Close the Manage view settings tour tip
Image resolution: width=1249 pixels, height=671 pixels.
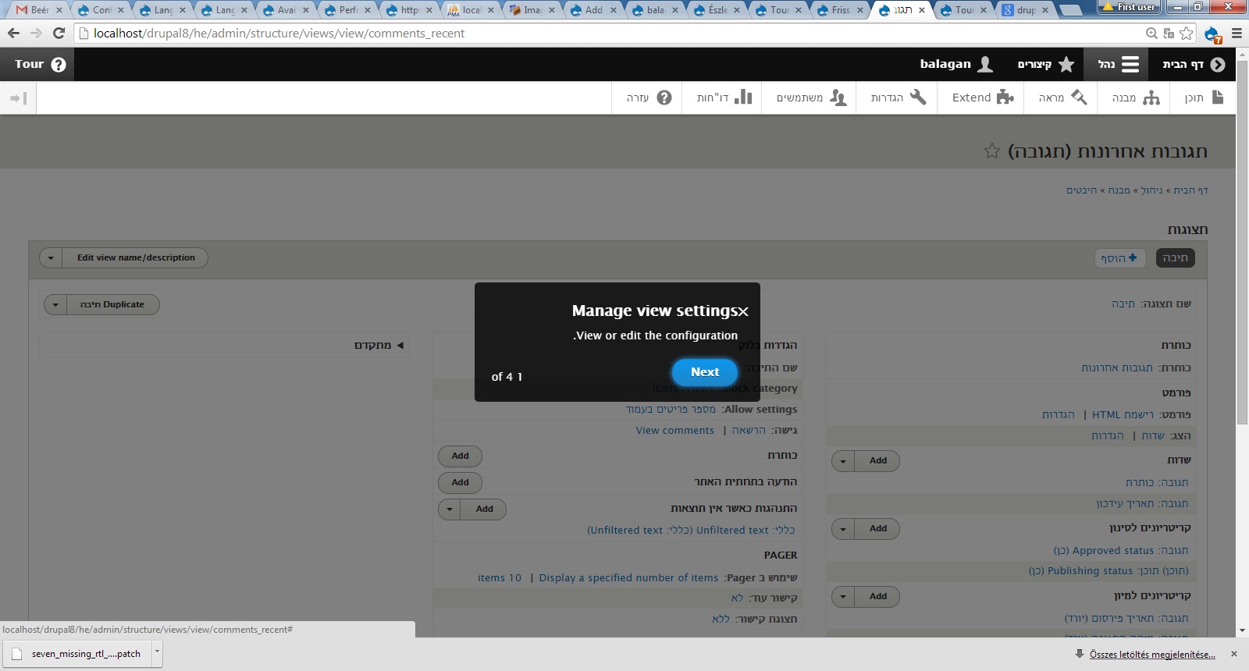tap(743, 311)
